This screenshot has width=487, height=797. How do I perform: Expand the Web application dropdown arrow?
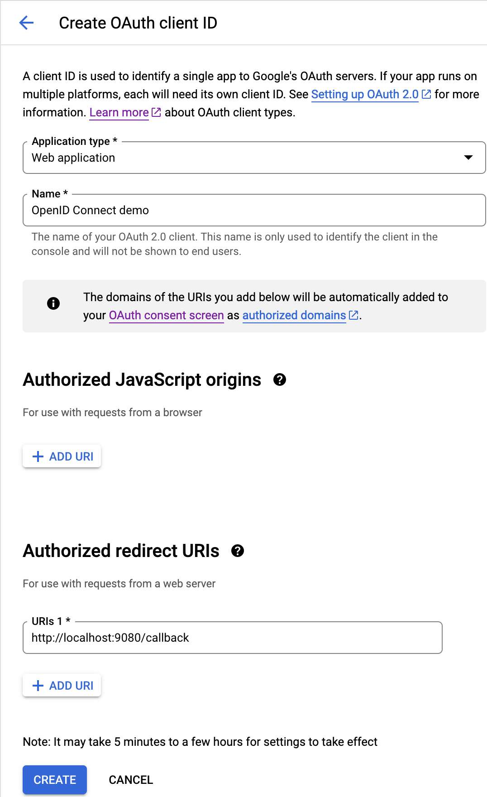[x=468, y=158]
